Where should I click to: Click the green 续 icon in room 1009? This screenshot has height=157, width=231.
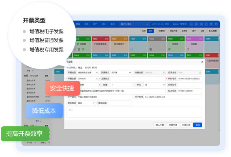pyautogui.click(x=169, y=49)
